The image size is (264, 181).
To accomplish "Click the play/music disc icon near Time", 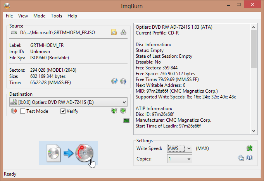I will point(114,81).
